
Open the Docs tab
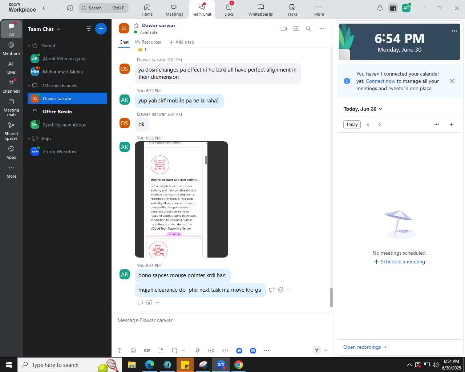(229, 10)
